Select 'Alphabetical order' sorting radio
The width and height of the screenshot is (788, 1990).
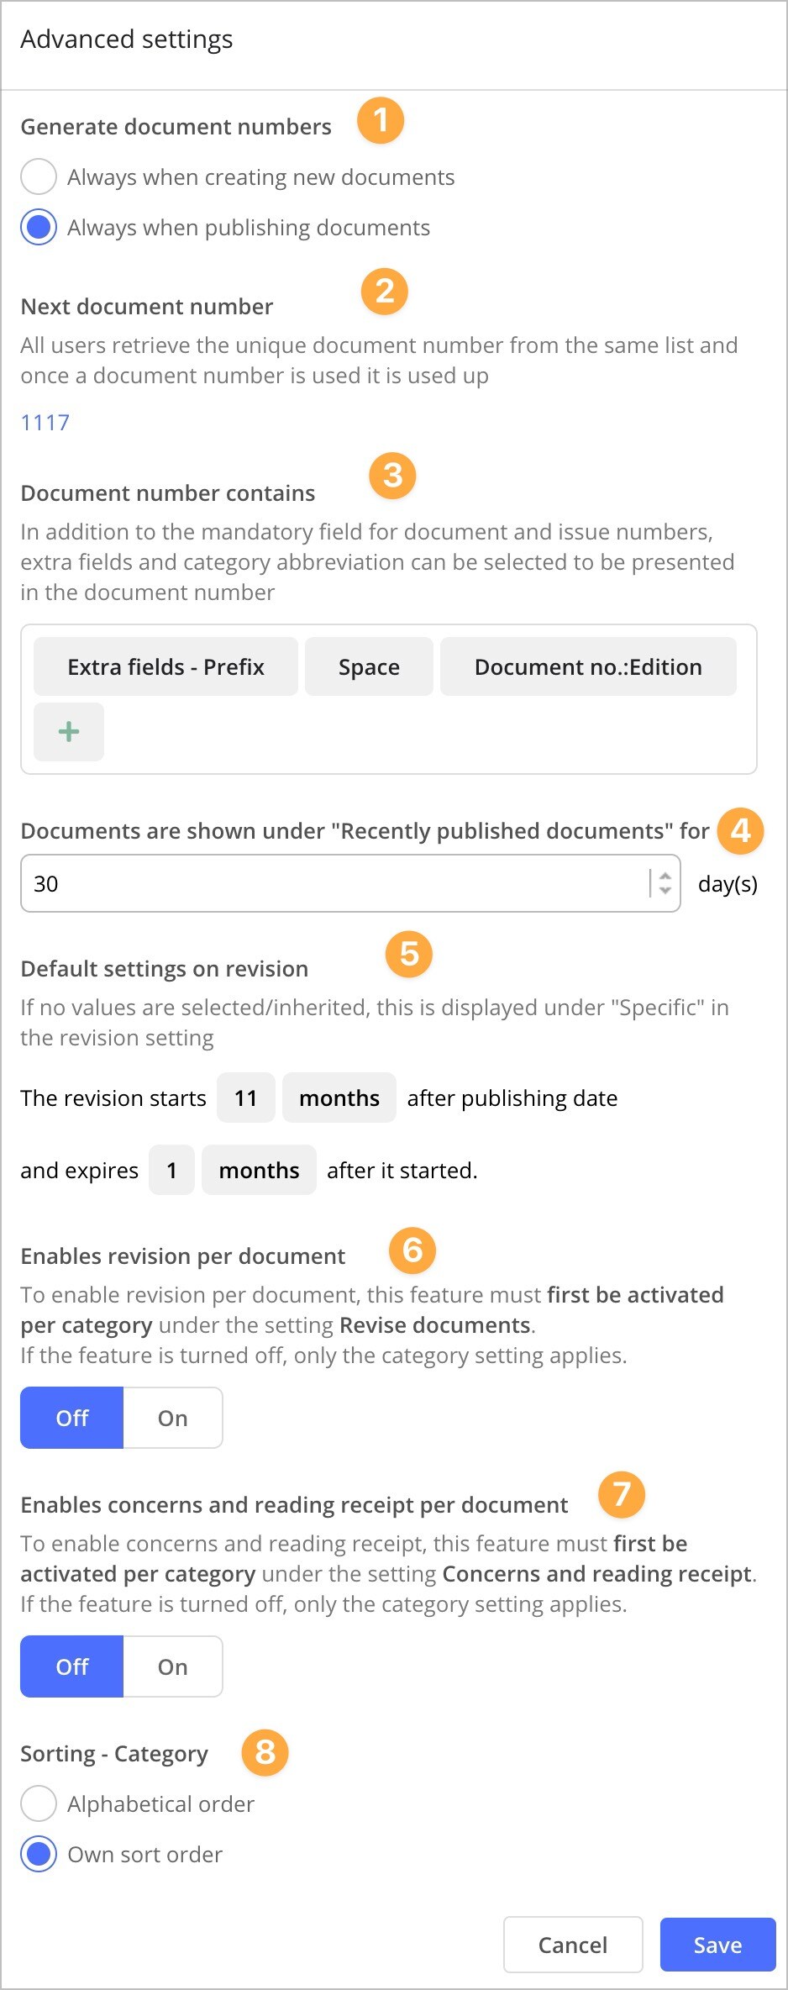39,1804
